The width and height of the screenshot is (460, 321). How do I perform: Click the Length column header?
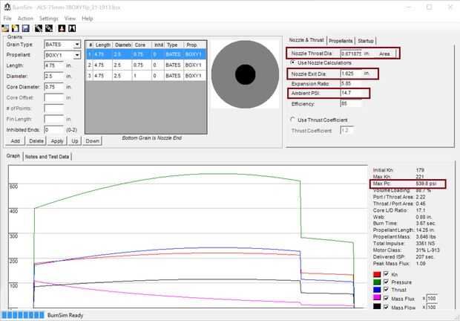tap(103, 45)
